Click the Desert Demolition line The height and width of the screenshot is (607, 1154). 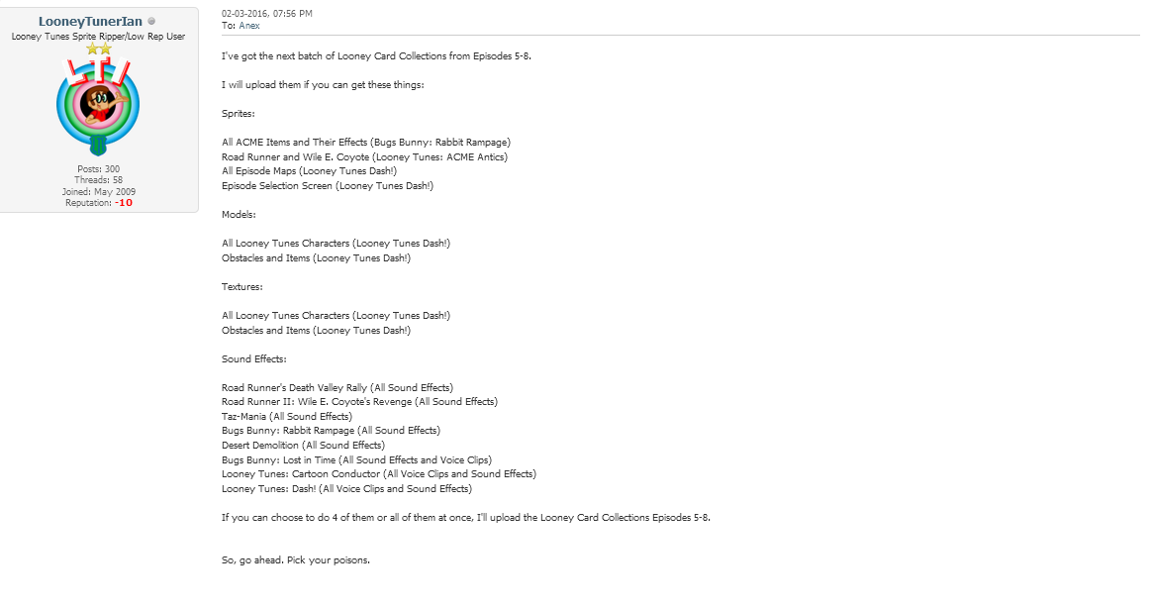(x=303, y=445)
